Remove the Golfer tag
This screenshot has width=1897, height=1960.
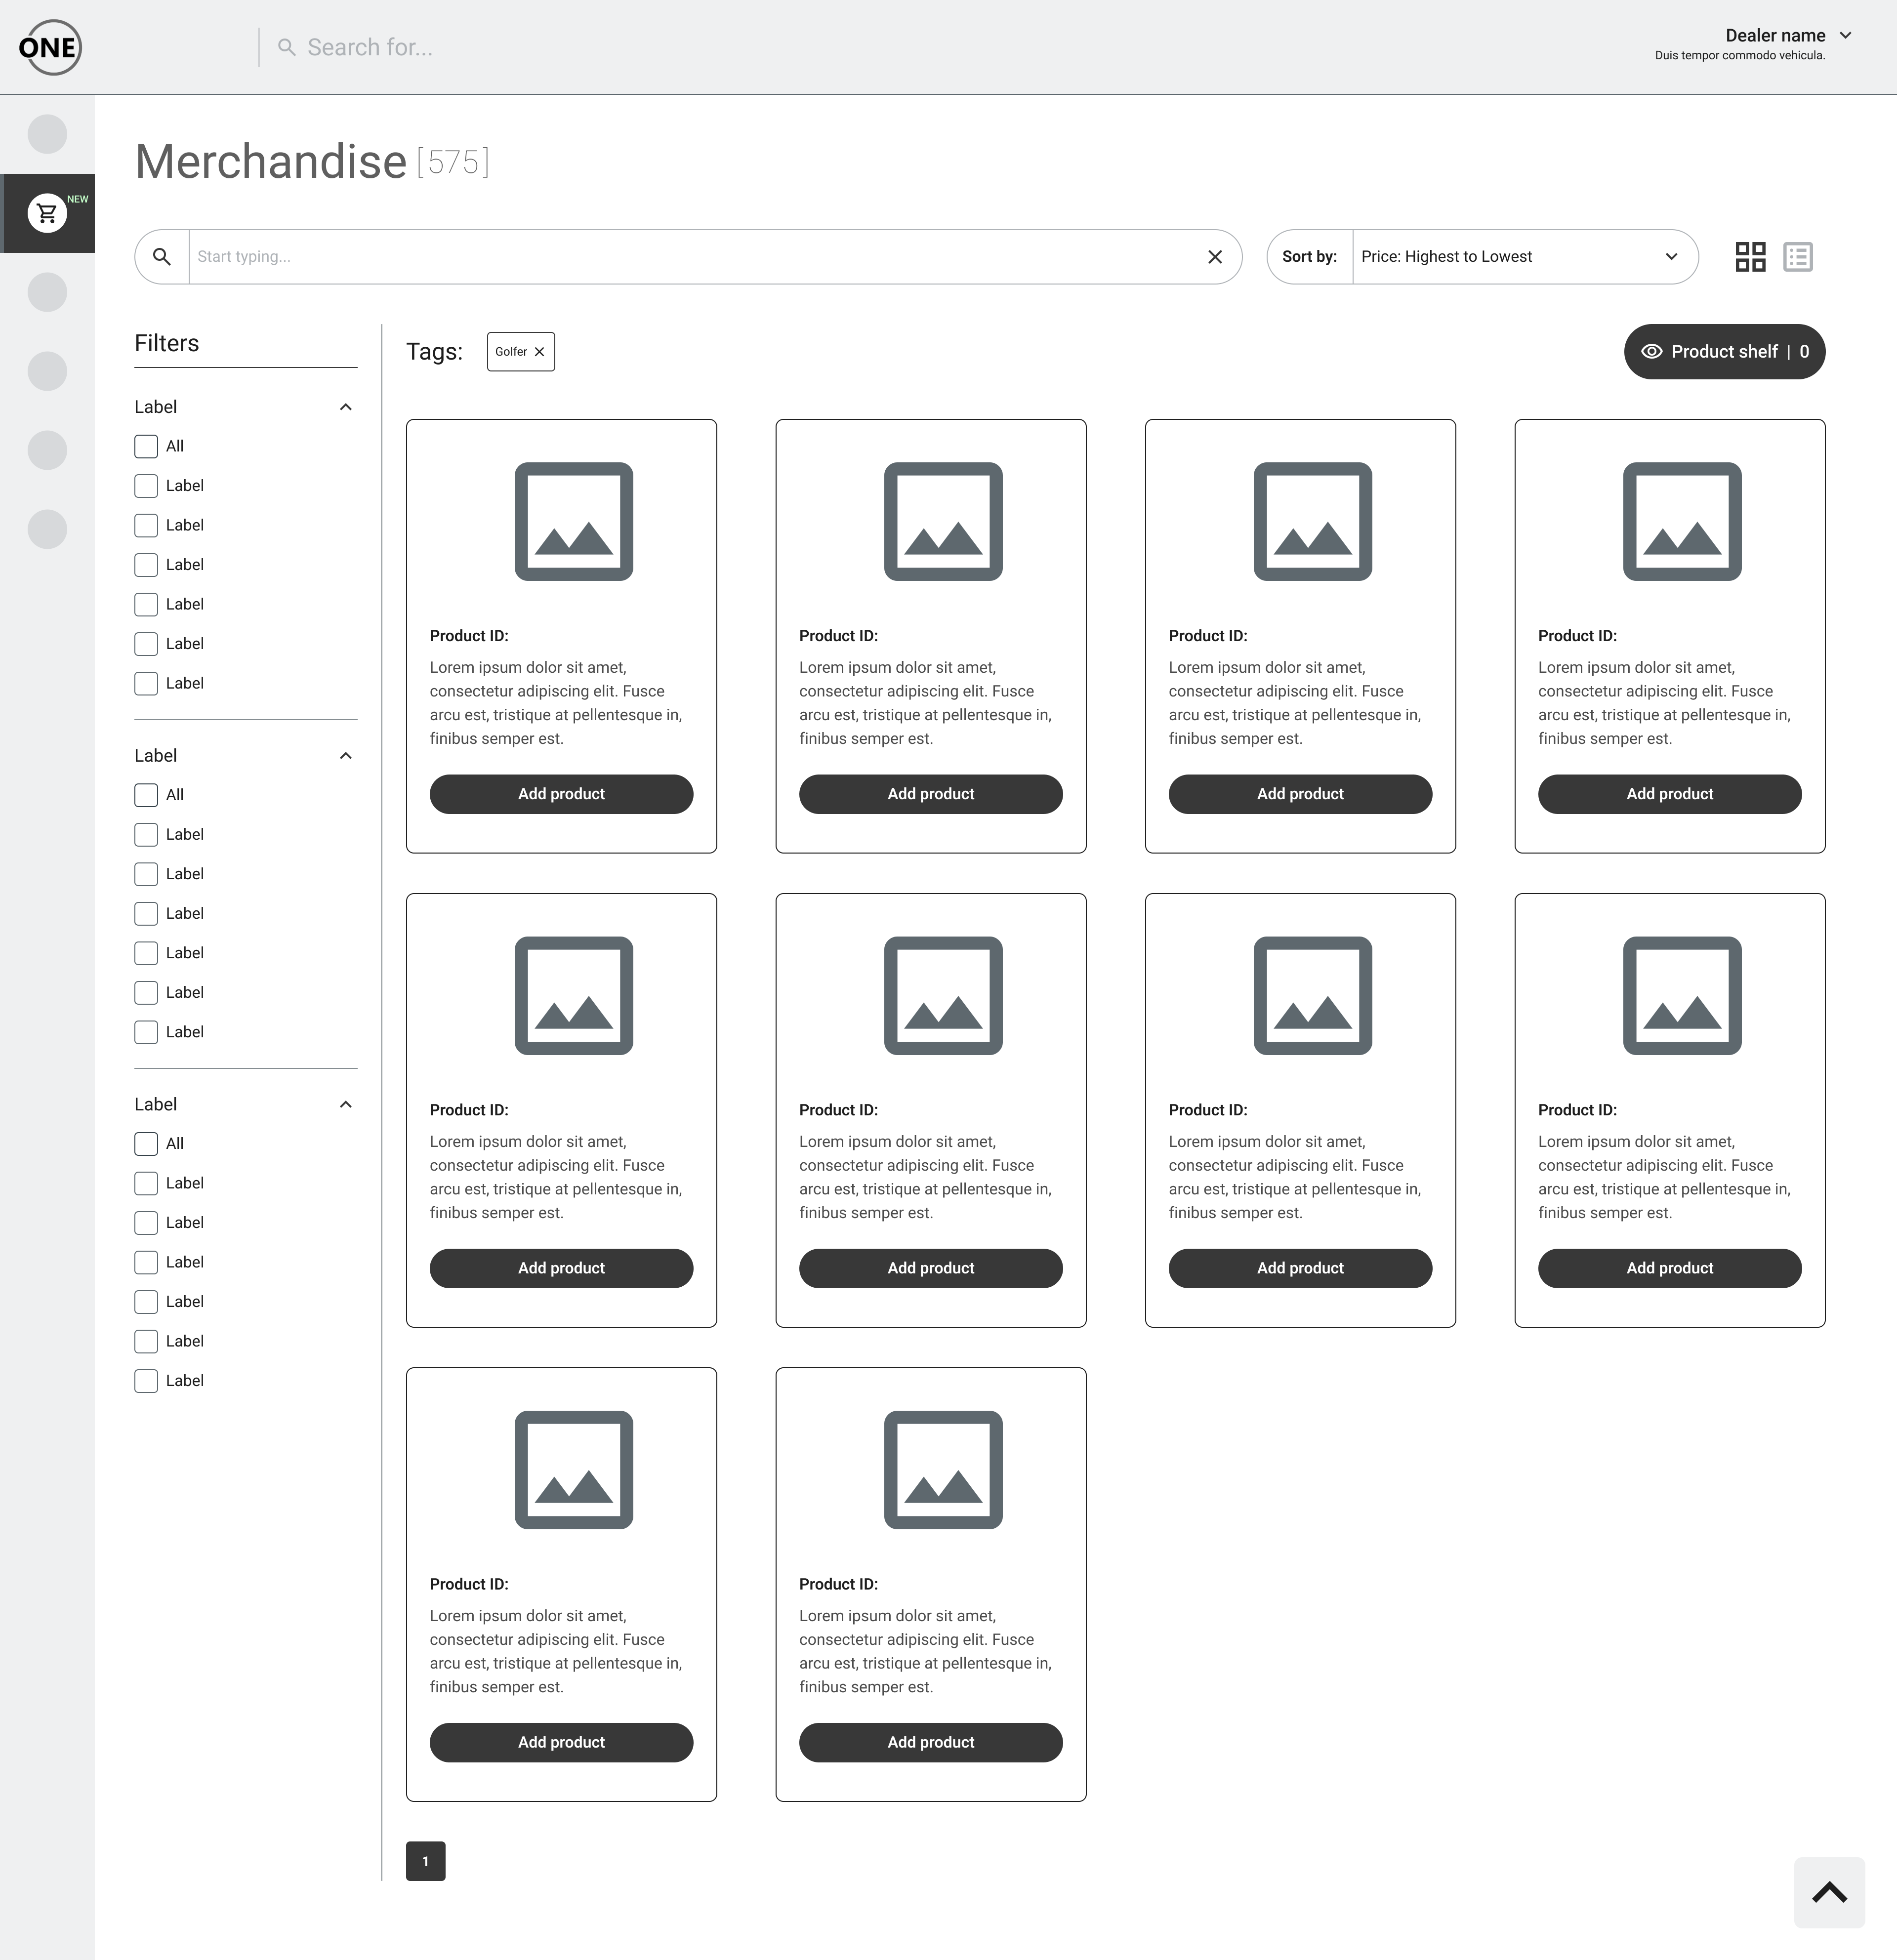[540, 352]
